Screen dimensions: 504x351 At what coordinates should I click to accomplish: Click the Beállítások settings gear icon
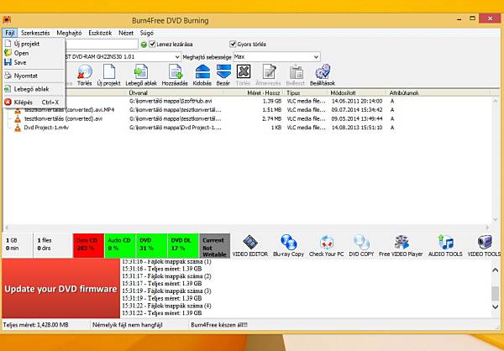tap(323, 72)
